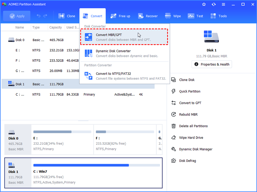Click the Apply checkmark button
The width and height of the screenshot is (257, 192).
click(x=17, y=16)
